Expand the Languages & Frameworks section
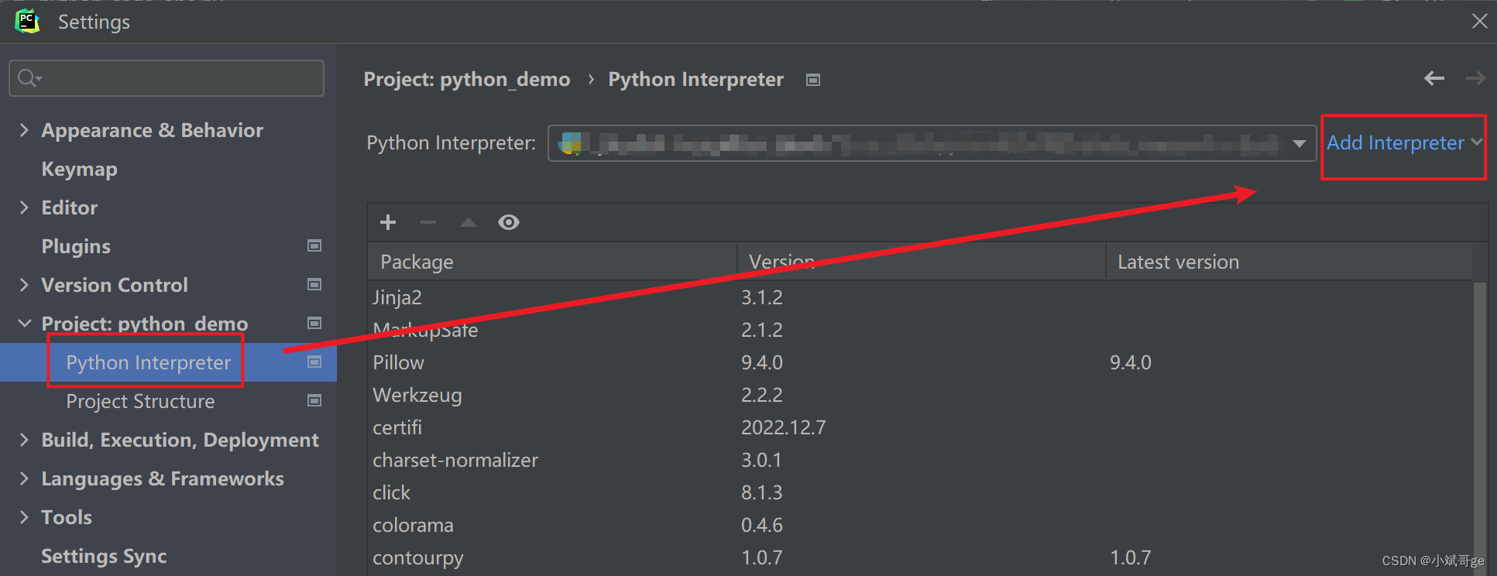Image resolution: width=1497 pixels, height=576 pixels. pos(24,478)
